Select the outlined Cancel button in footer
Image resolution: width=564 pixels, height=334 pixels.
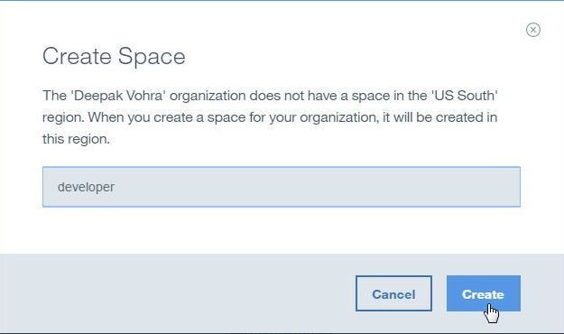(393, 293)
